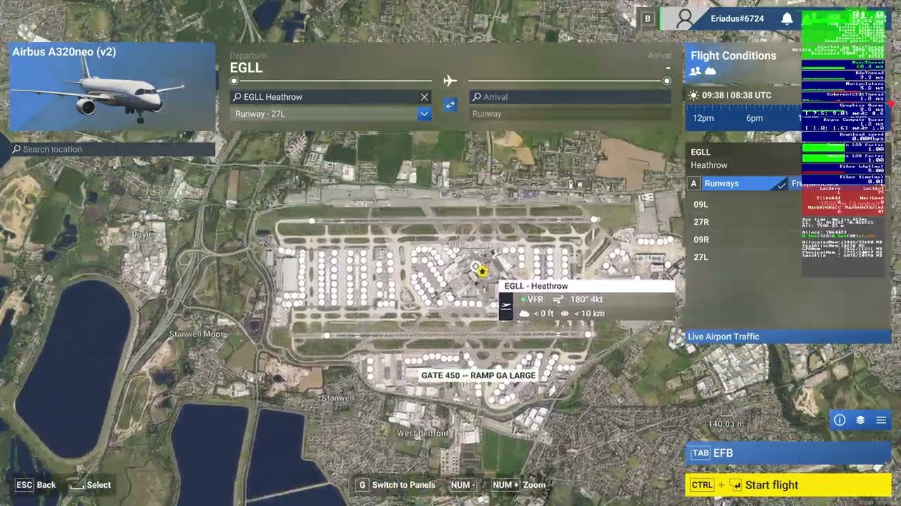Click the 6pm mark on time slider
The image size is (901, 506).
tap(754, 118)
